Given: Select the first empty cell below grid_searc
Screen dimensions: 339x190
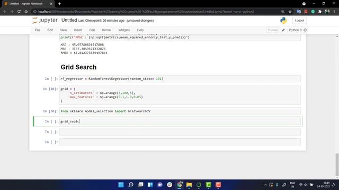Looking at the screenshot, I should click(x=180, y=132).
